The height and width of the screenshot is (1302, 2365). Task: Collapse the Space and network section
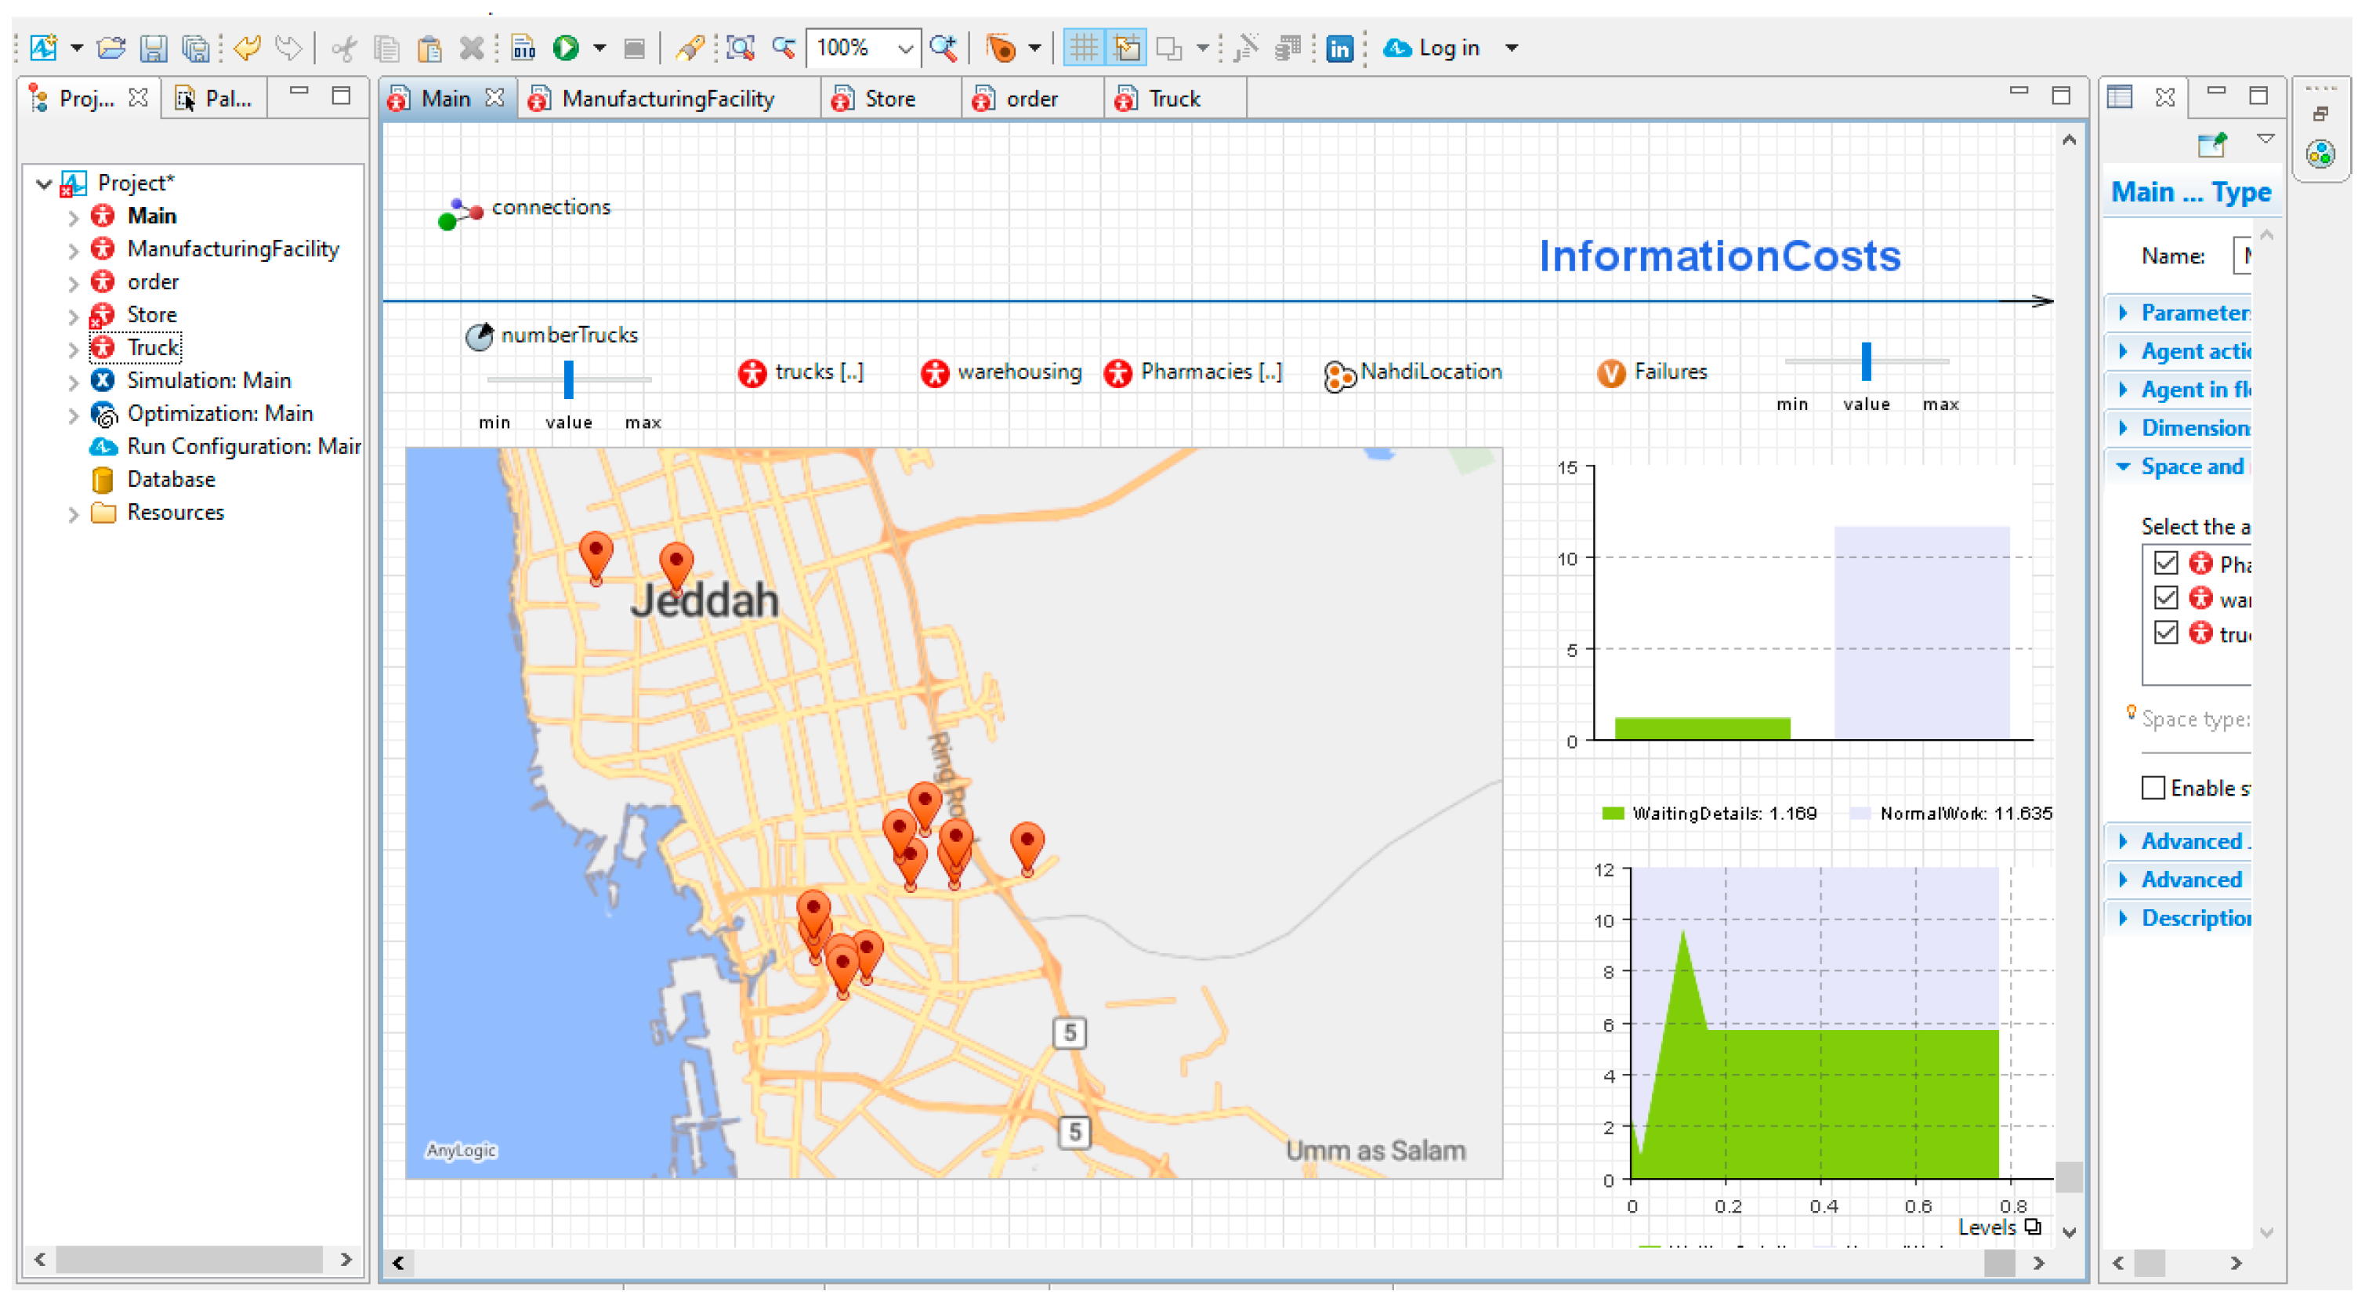(x=2123, y=467)
